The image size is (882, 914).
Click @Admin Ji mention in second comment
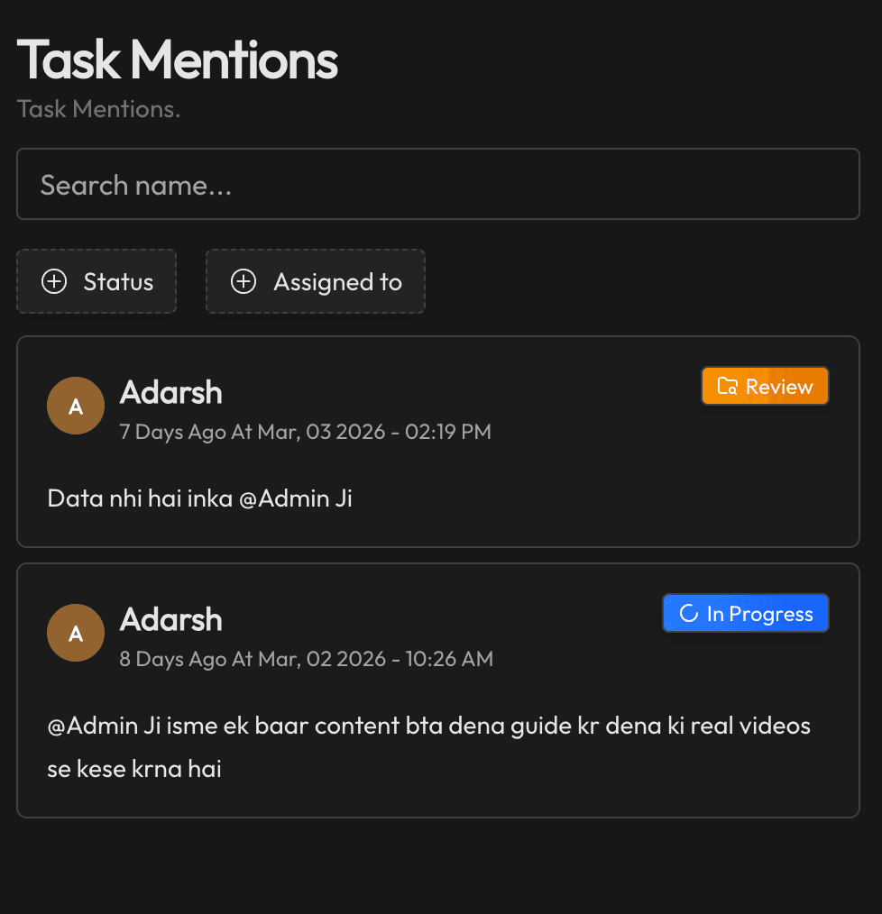click(104, 727)
